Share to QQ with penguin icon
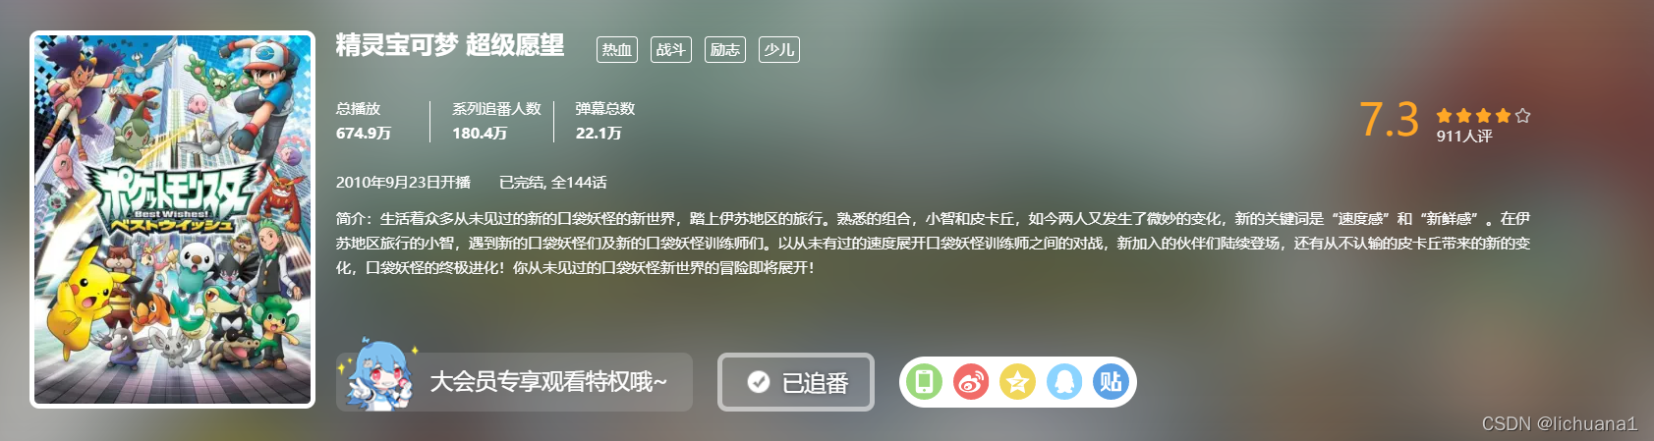Viewport: 1654px width, 441px height. [x=1064, y=382]
